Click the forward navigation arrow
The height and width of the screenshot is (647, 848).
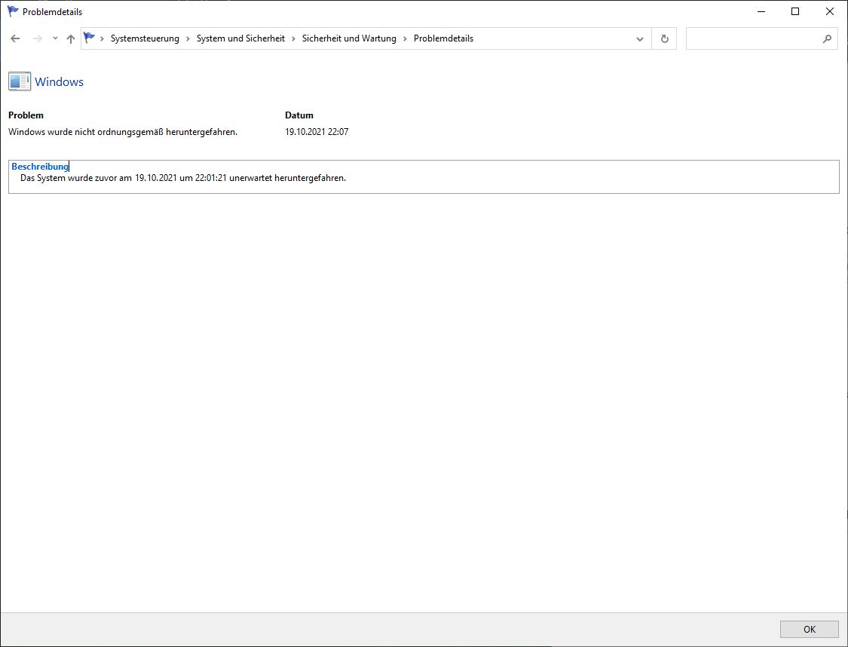point(38,38)
